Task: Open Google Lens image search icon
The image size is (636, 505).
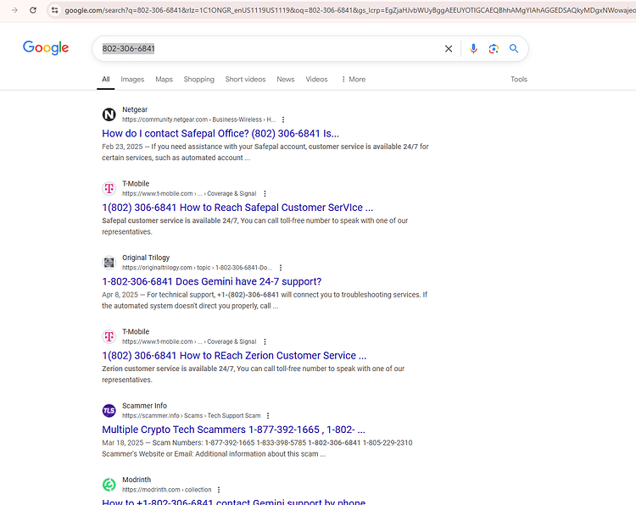Action: pos(494,48)
